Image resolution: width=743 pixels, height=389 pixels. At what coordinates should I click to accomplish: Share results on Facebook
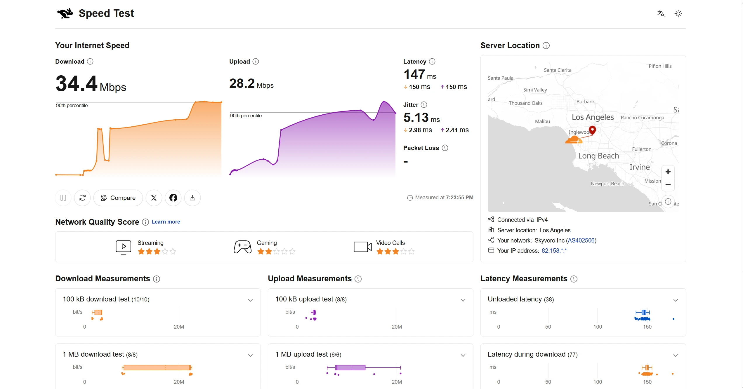(173, 198)
